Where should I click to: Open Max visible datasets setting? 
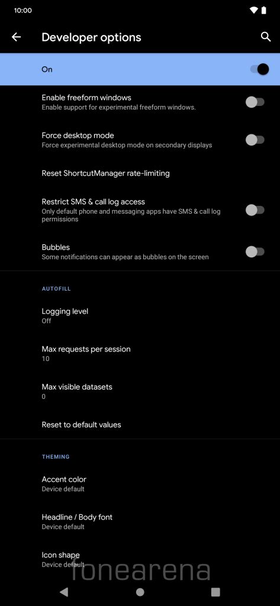[x=140, y=391]
